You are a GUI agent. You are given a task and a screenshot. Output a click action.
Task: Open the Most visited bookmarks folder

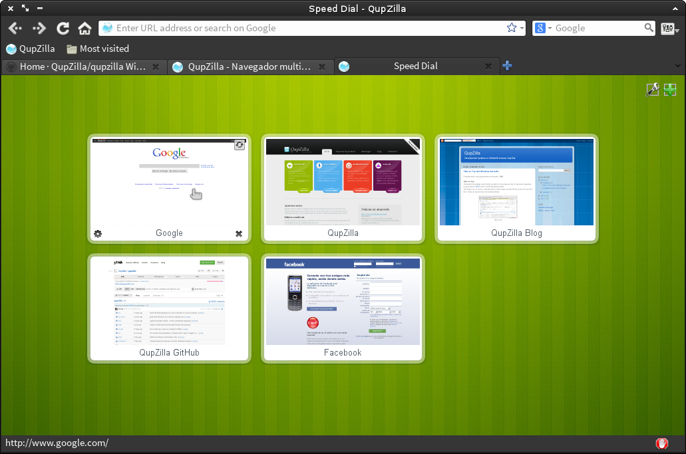(98, 49)
